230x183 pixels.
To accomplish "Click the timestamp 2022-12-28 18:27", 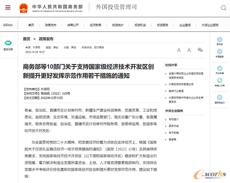I will pos(35,52).
